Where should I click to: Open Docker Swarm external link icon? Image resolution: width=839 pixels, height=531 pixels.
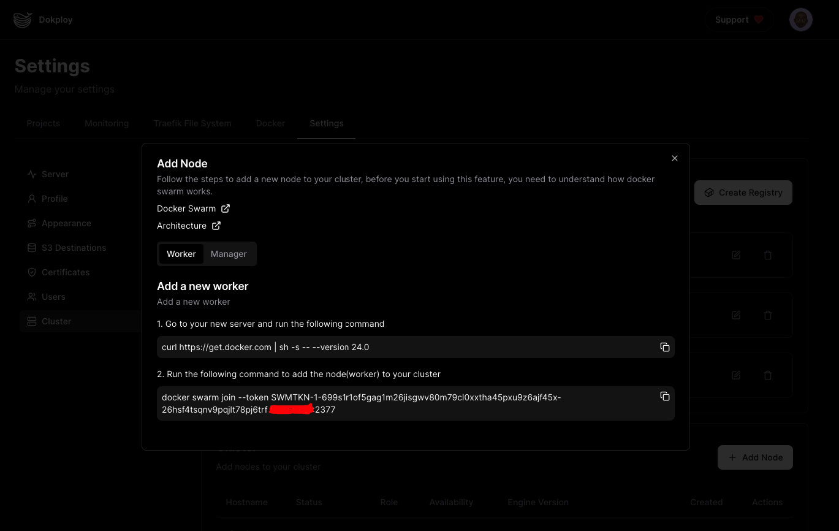pyautogui.click(x=226, y=208)
